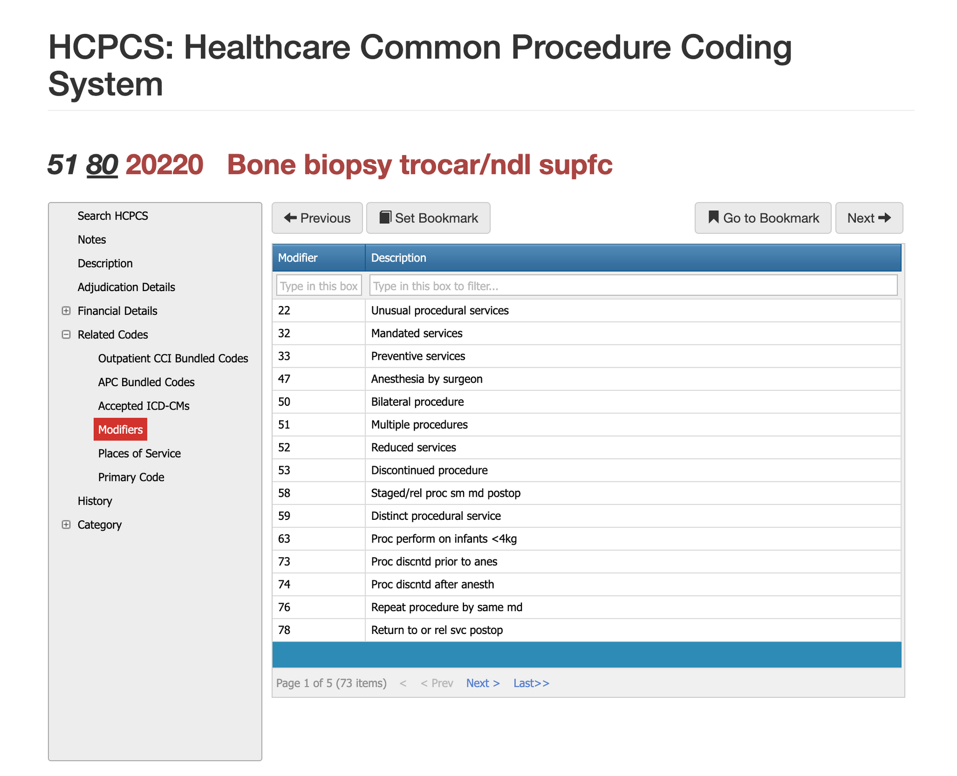Expand the Financial Details section

click(x=66, y=310)
